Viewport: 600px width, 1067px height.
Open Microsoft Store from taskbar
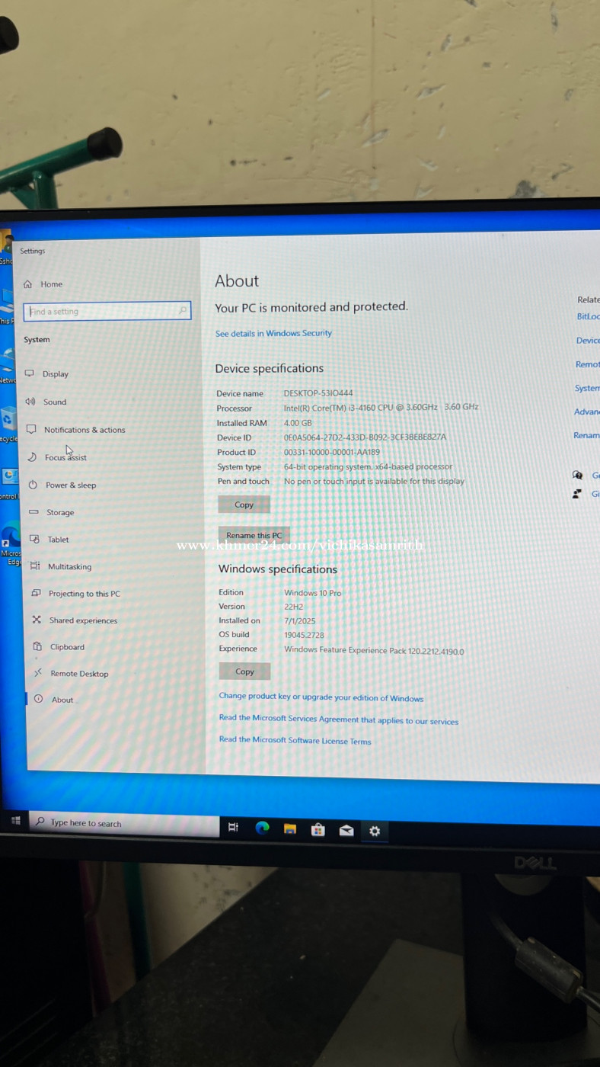(318, 830)
